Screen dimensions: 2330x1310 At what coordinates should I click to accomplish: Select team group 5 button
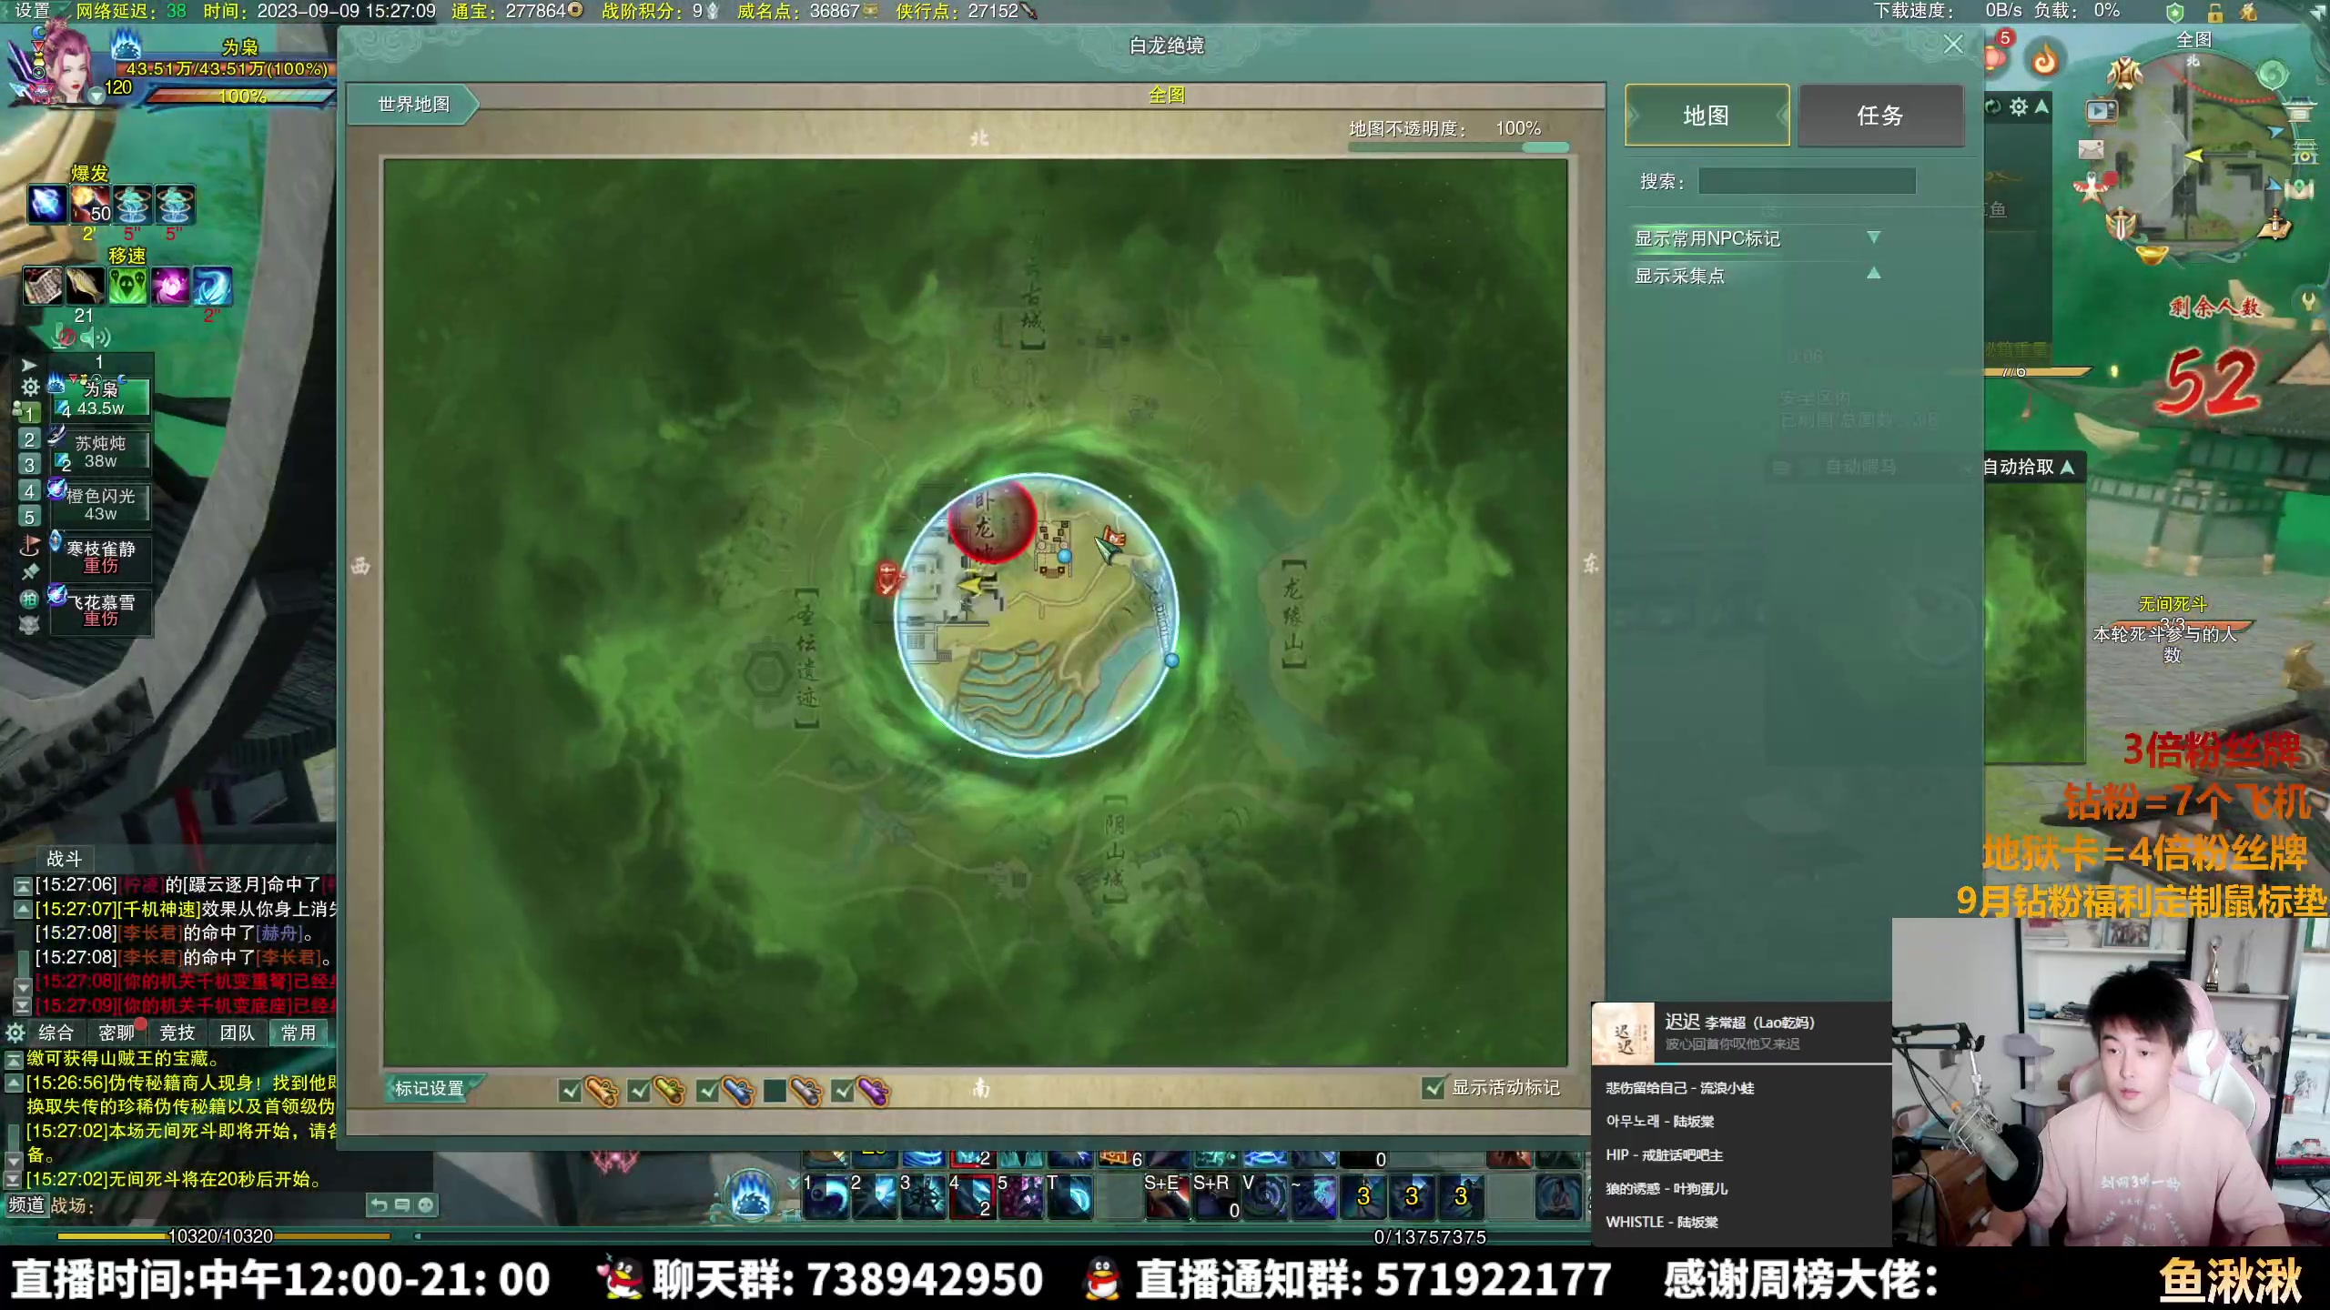[x=29, y=517]
